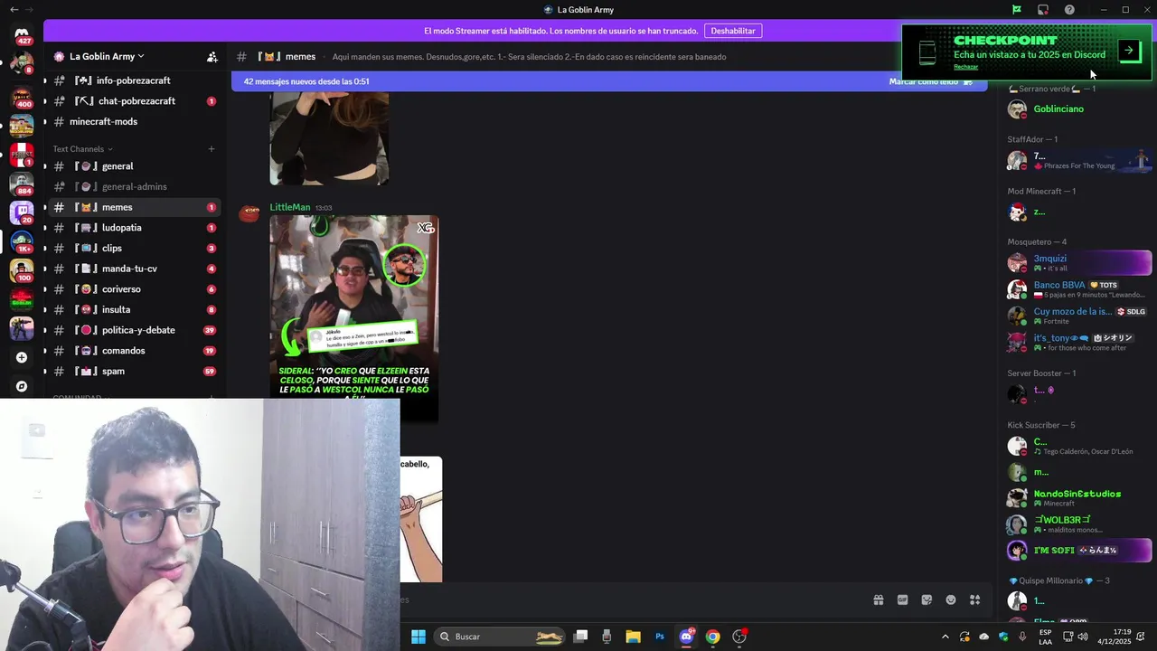Click ESP LAA keyboard language indicator
The height and width of the screenshot is (651, 1157).
point(1045,637)
